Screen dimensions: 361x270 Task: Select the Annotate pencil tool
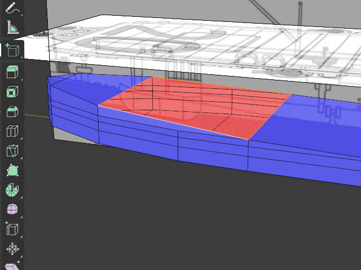coord(12,8)
